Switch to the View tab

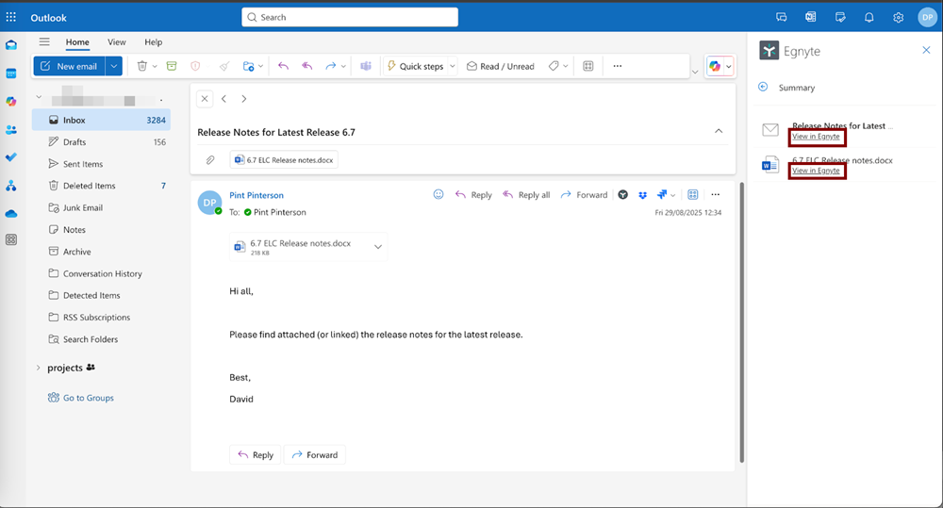pyautogui.click(x=117, y=42)
